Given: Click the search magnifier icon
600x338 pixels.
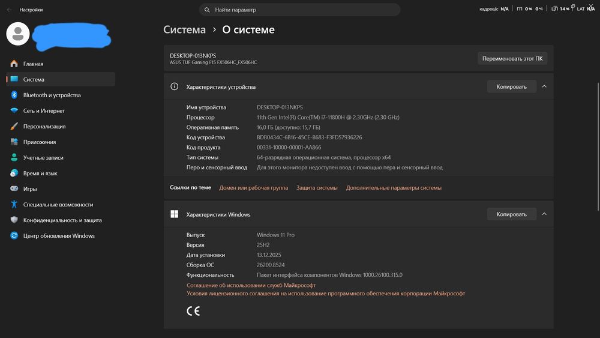Looking at the screenshot, I should (207, 10).
